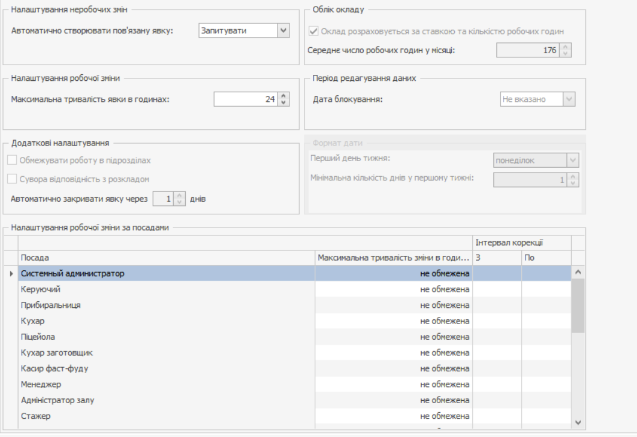Enable 'Сувора відповідність з розкладом' checkbox

pos(12,179)
